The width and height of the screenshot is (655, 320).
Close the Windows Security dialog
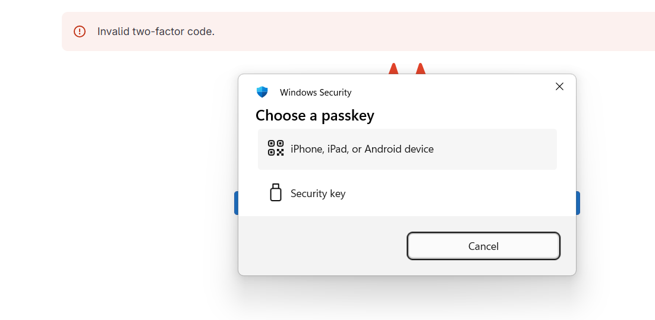pos(559,87)
